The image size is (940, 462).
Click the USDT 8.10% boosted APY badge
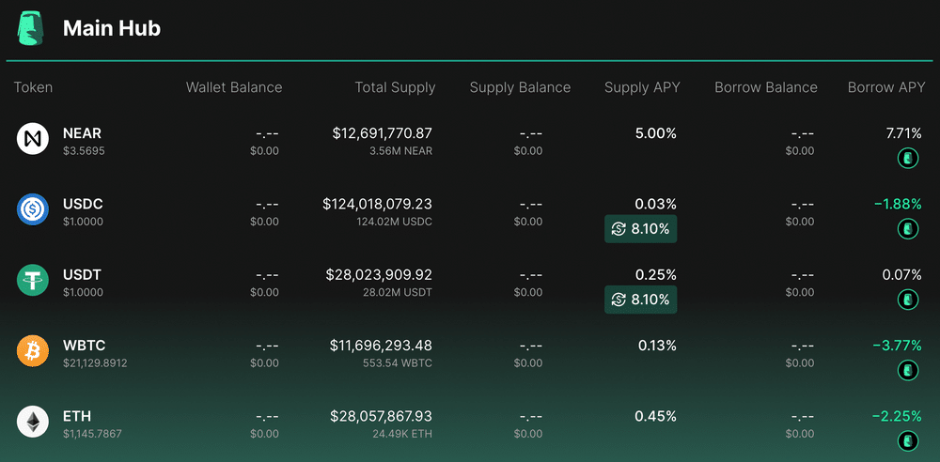point(640,300)
